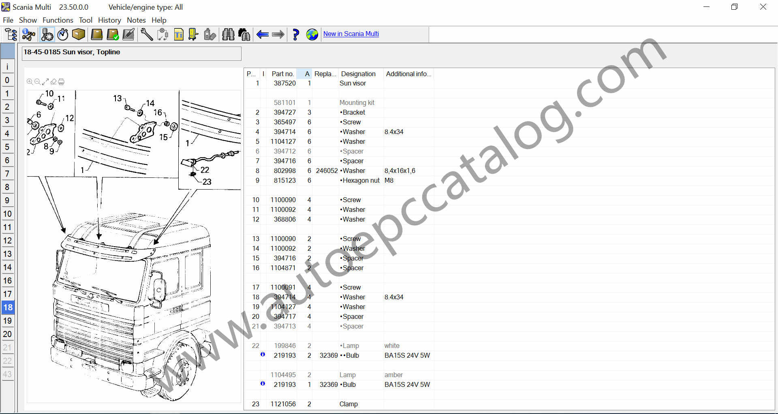This screenshot has height=414, width=778.
Task: Select main group 10 in the sidebar
Action: click(7, 214)
